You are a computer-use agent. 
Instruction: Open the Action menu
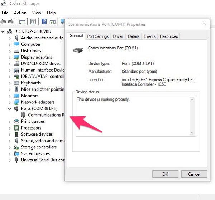(20, 13)
